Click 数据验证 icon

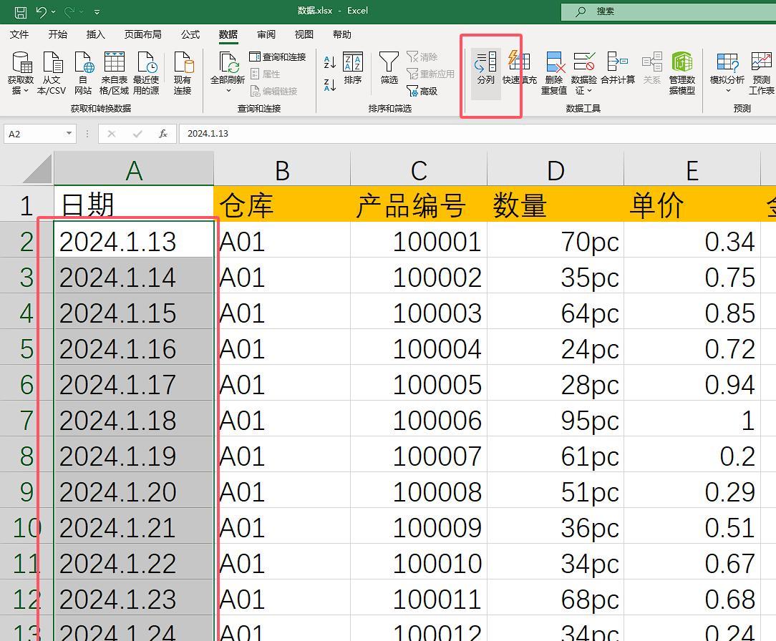tap(584, 62)
